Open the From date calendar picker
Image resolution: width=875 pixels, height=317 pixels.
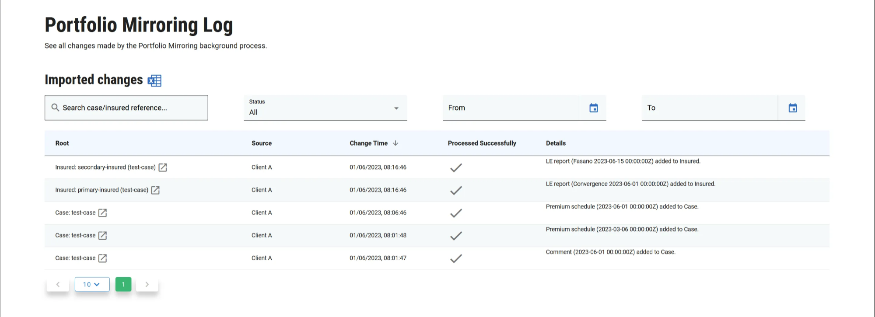[593, 108]
